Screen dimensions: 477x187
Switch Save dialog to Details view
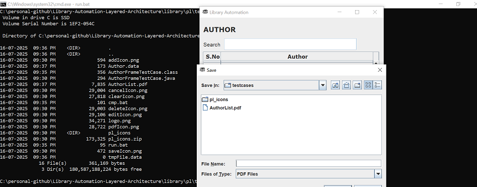click(x=377, y=85)
